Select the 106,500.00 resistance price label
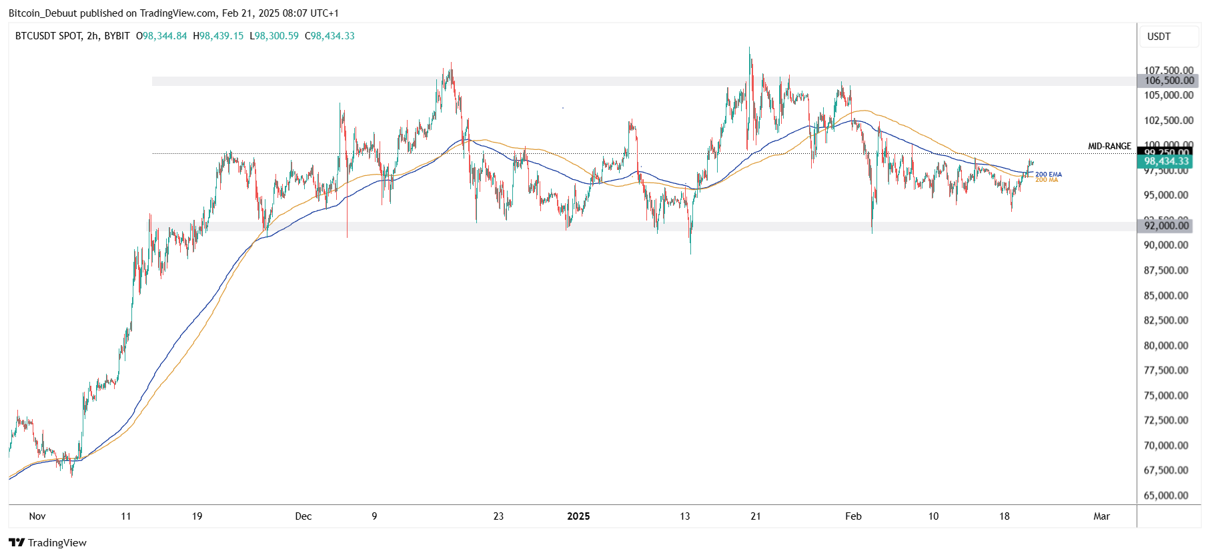This screenshot has height=557, width=1210. pos(1169,81)
